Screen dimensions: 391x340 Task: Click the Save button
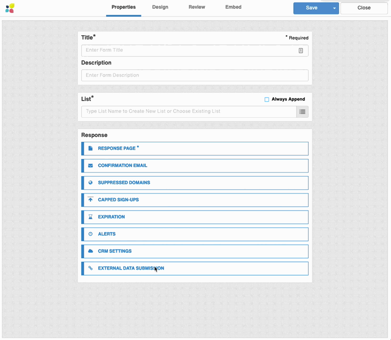pos(312,8)
